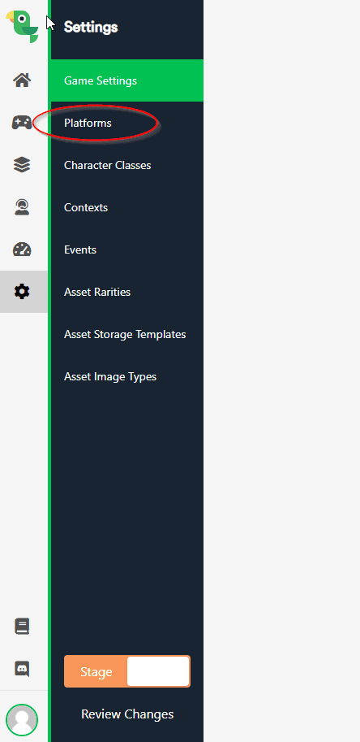Screen dimensions: 360x742
Task: Select Game Settings menu item
Action: tap(127, 80)
